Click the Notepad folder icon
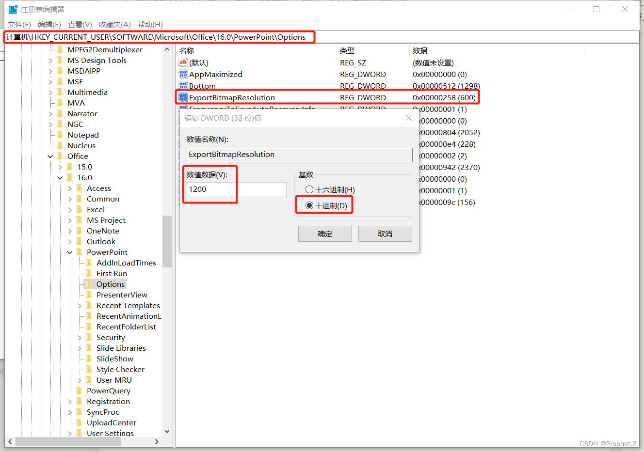This screenshot has width=644, height=452. tap(60, 135)
